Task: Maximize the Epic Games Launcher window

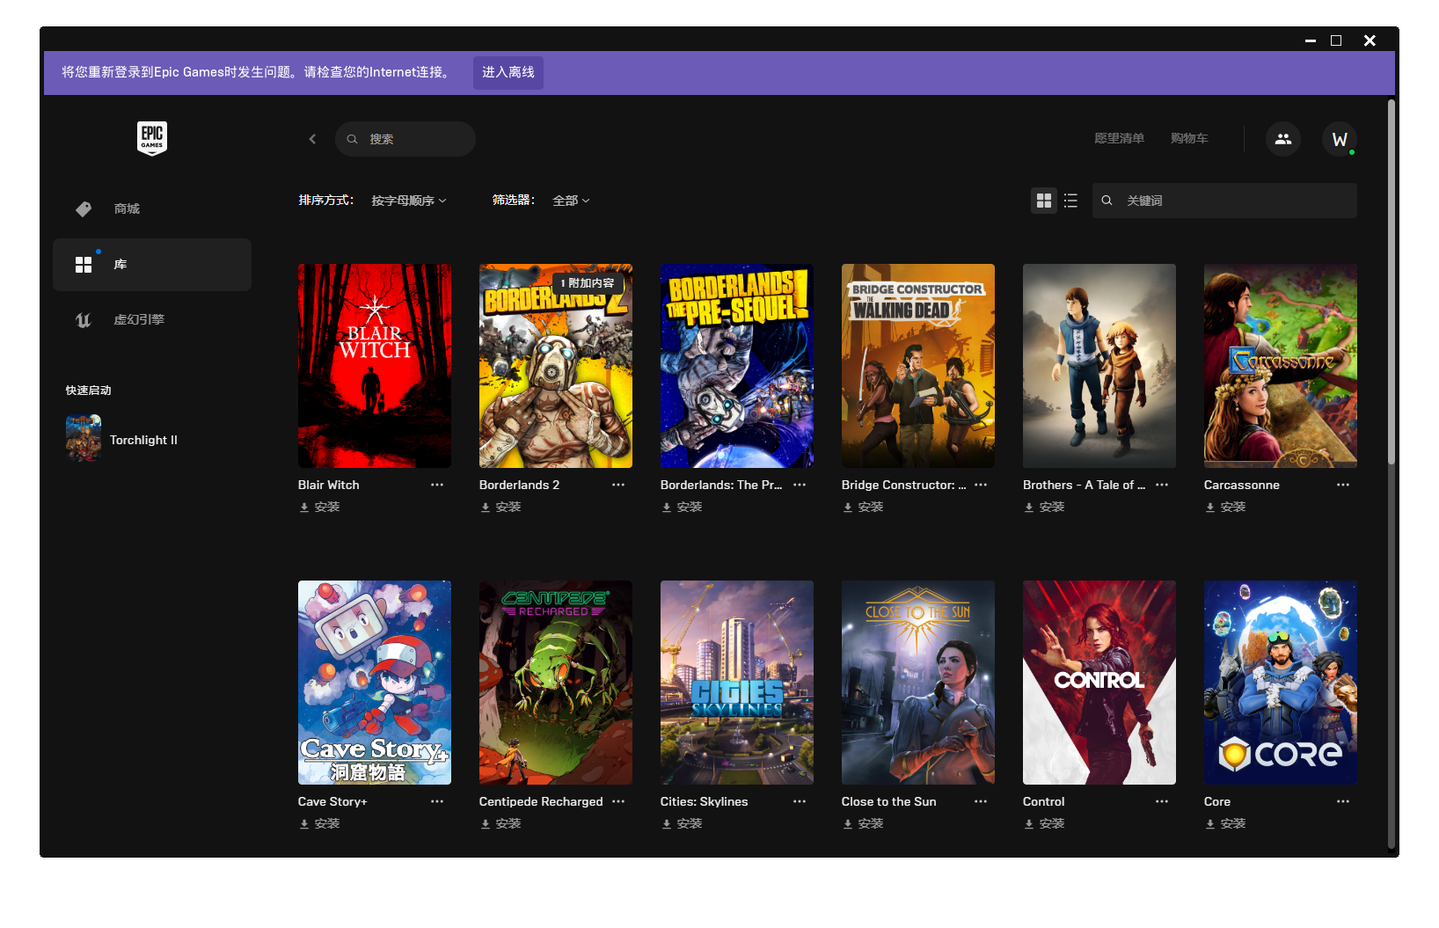Action: 1336,40
